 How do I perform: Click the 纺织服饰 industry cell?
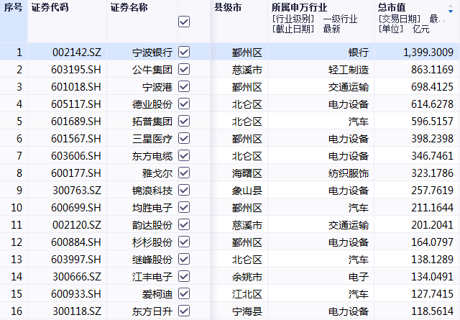pos(349,173)
